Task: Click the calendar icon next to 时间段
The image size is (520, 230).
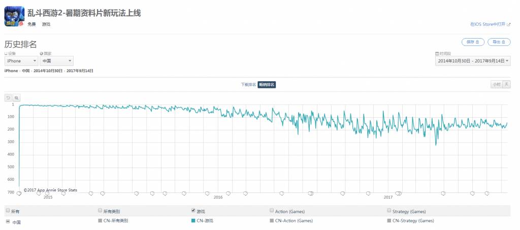Action: (437, 53)
